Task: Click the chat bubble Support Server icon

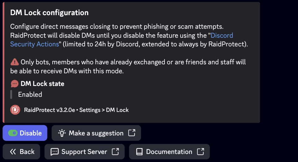Action: coord(55,152)
